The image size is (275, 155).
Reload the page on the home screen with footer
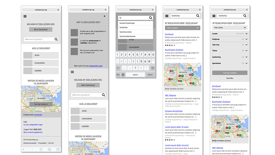[58, 10]
